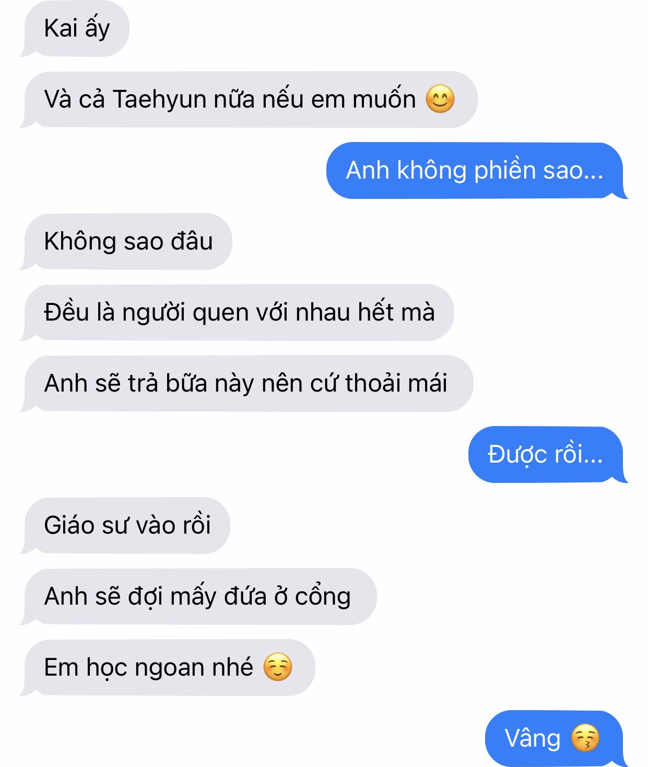Click 'Đều là người quen với nhau' message
This screenshot has width=648, height=767.
(x=237, y=313)
